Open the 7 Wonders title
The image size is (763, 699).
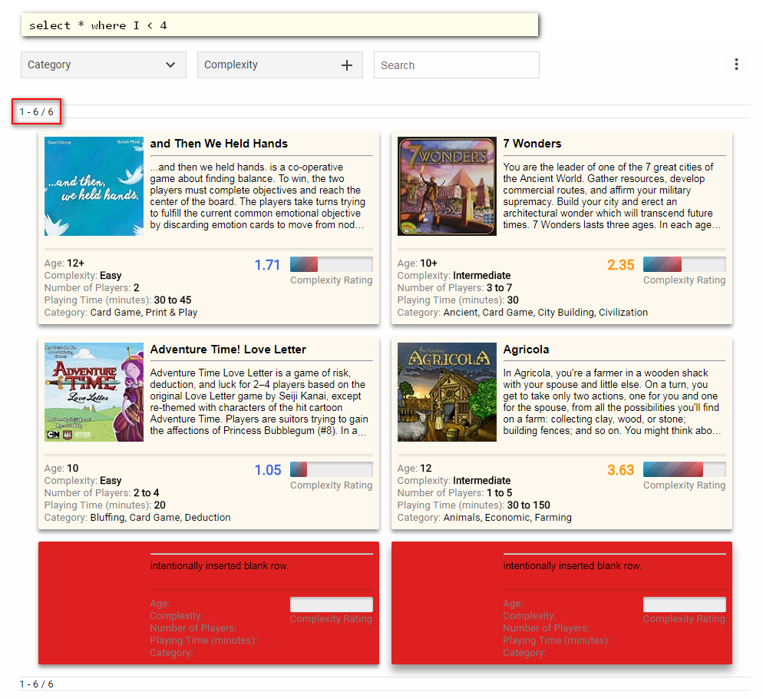coord(532,144)
